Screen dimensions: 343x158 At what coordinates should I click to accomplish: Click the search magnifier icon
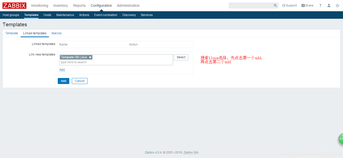pos(275,5)
